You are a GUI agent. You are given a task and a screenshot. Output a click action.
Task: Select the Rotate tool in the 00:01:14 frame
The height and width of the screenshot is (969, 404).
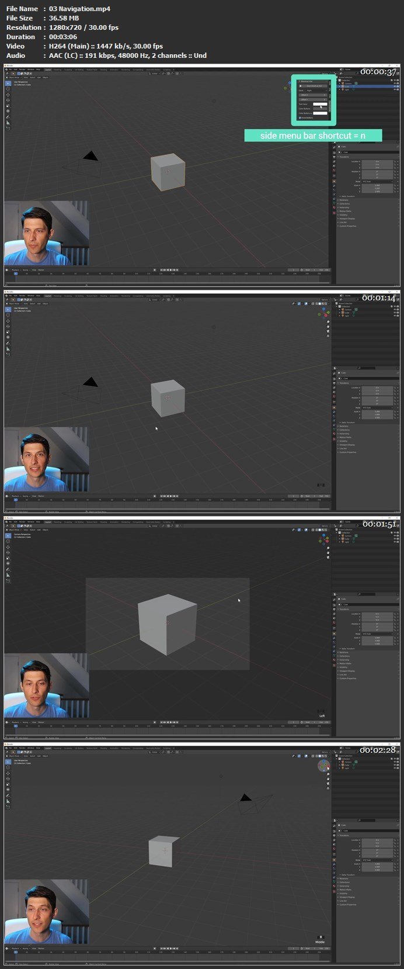8,326
